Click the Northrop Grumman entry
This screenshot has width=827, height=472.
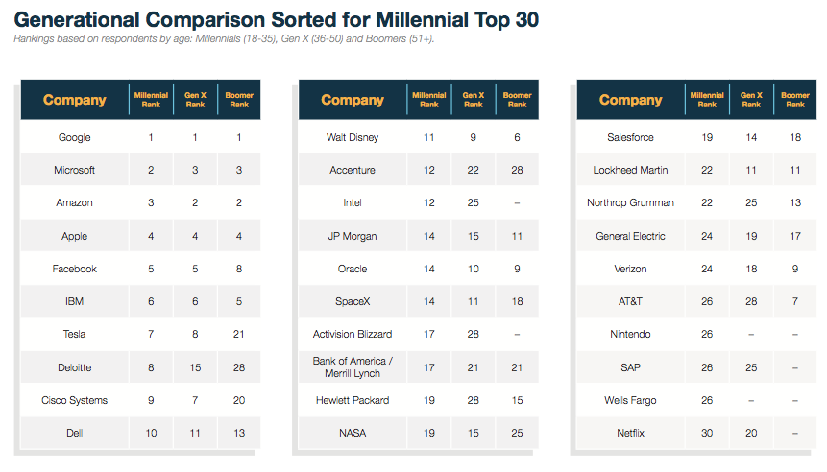pyautogui.click(x=630, y=203)
